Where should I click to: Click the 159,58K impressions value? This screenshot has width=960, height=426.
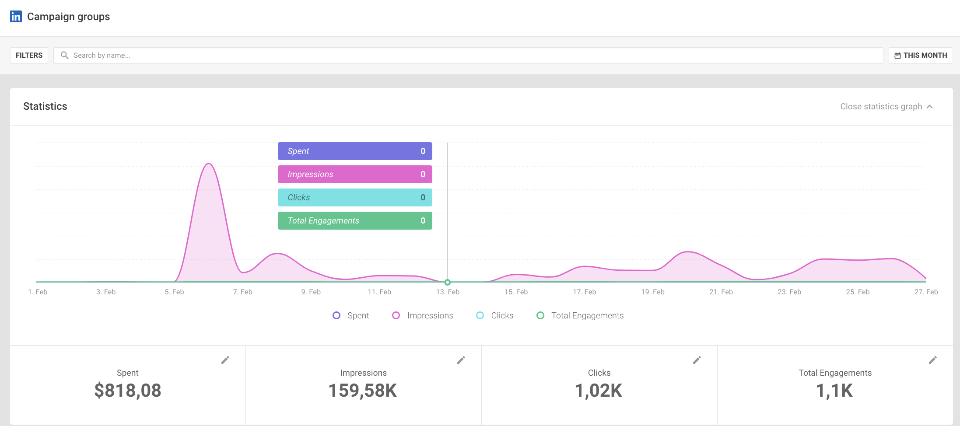363,390
